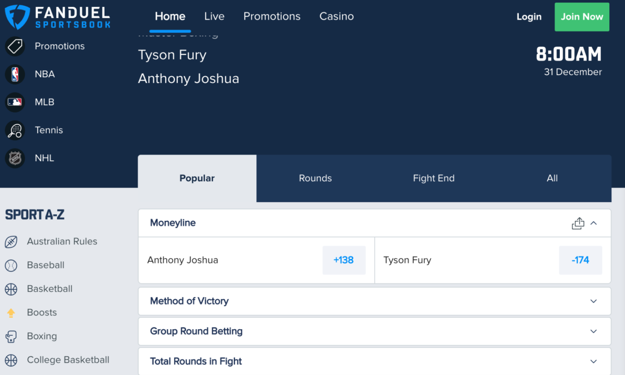The height and width of the screenshot is (375, 625).
Task: Open the Live tab in top navigation
Action: pos(214,16)
